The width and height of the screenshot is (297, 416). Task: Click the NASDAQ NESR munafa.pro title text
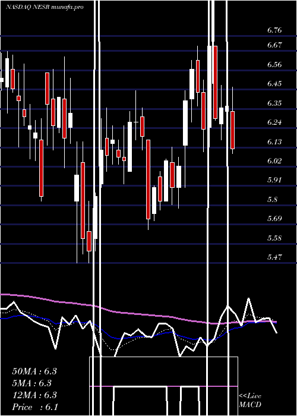45,7
